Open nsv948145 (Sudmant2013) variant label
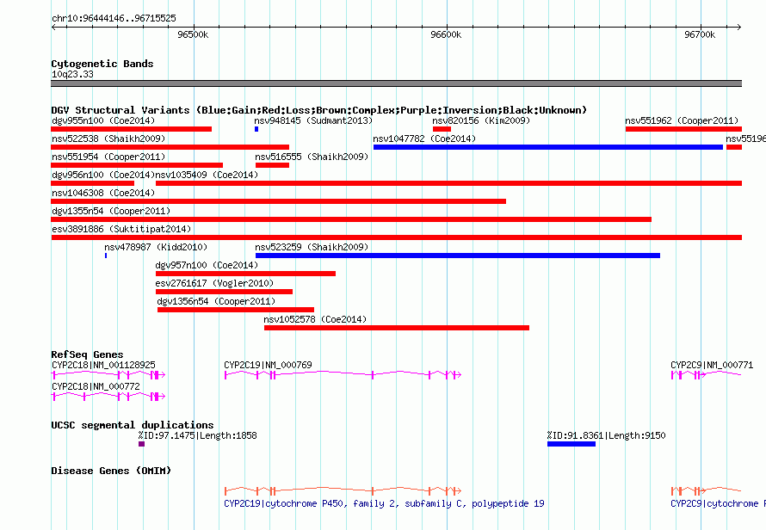Image resolution: width=766 pixels, height=530 pixels. pos(313,120)
